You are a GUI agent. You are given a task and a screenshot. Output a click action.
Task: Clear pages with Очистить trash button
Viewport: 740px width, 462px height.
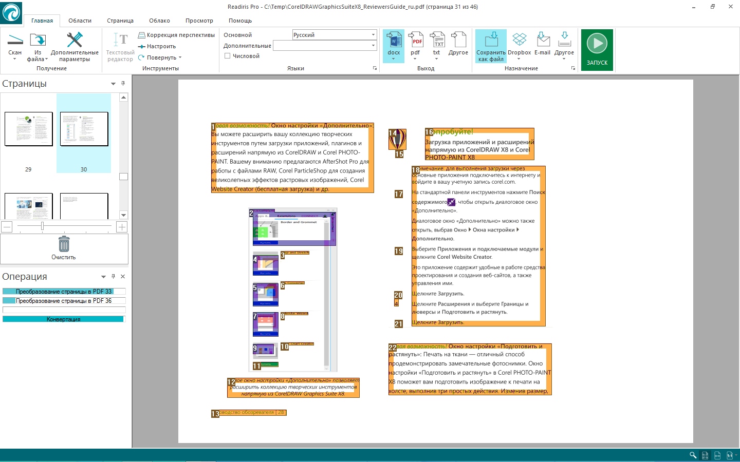pos(64,248)
